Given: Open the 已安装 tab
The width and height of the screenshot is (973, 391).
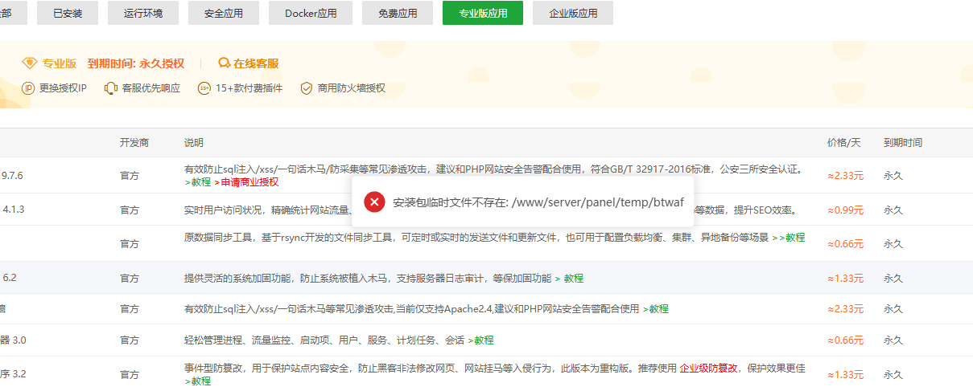Looking at the screenshot, I should click(x=68, y=13).
